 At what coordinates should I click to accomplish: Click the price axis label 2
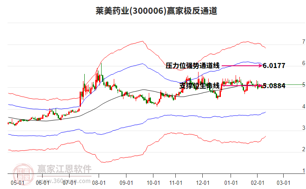[303, 150]
